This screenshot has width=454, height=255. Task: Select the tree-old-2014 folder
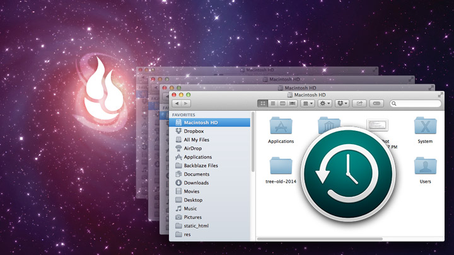[x=281, y=166]
